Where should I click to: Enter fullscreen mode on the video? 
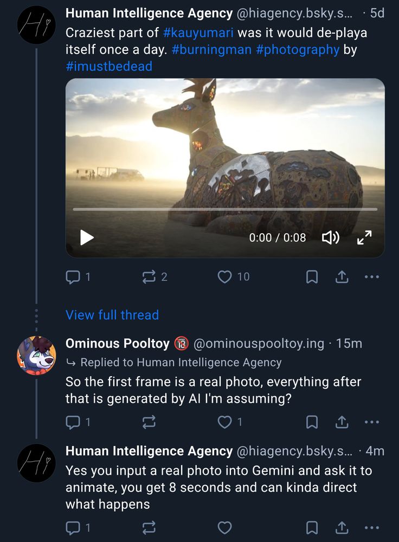[364, 237]
